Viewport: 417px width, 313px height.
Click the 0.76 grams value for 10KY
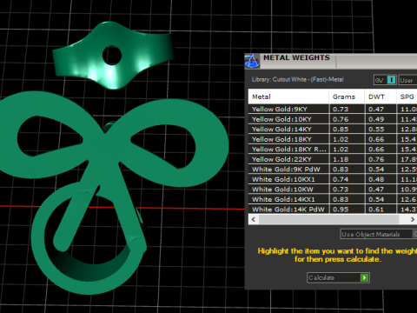pyautogui.click(x=341, y=119)
